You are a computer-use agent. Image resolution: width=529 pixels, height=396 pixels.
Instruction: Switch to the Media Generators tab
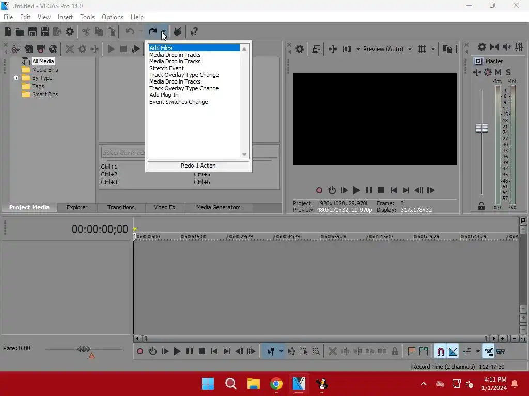click(x=219, y=207)
